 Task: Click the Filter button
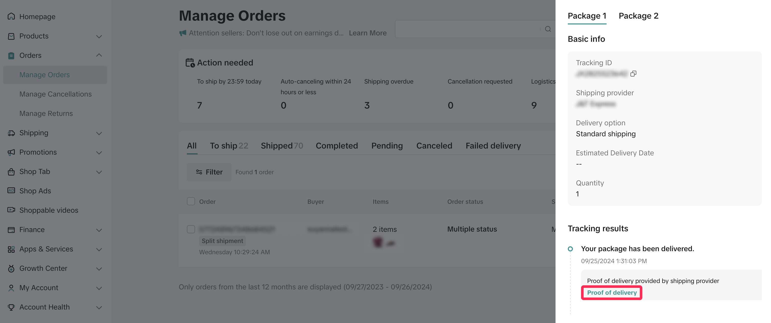[x=209, y=172]
